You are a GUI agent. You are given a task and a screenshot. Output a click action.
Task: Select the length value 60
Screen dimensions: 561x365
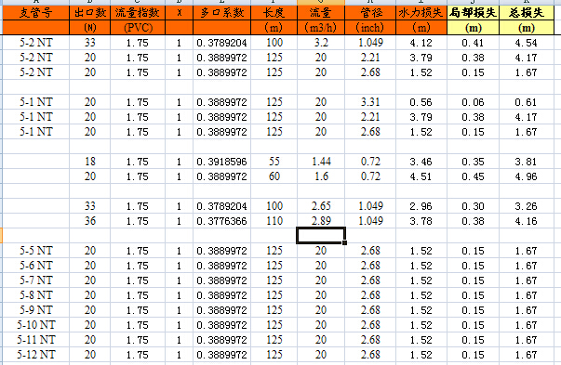[274, 176]
